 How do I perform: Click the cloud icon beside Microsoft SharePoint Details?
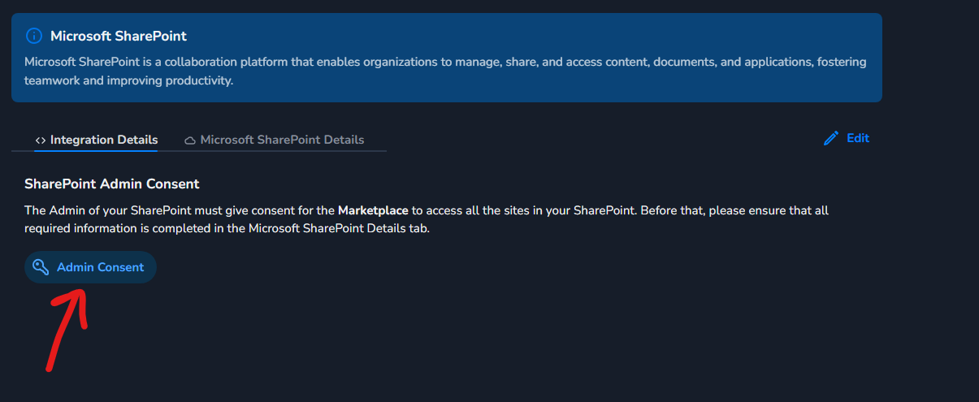[190, 140]
